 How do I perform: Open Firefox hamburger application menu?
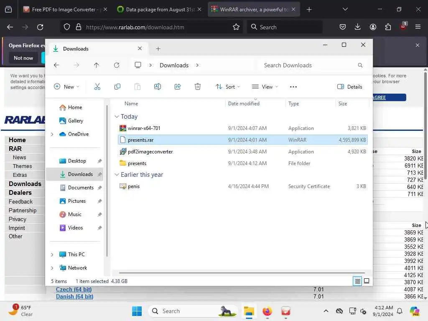[418, 27]
